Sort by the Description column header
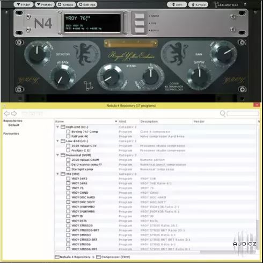The height and width of the screenshot is (263, 263). [166, 122]
